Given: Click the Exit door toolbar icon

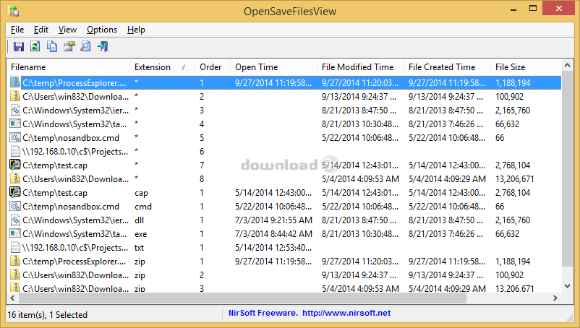Looking at the screenshot, I should [103, 46].
